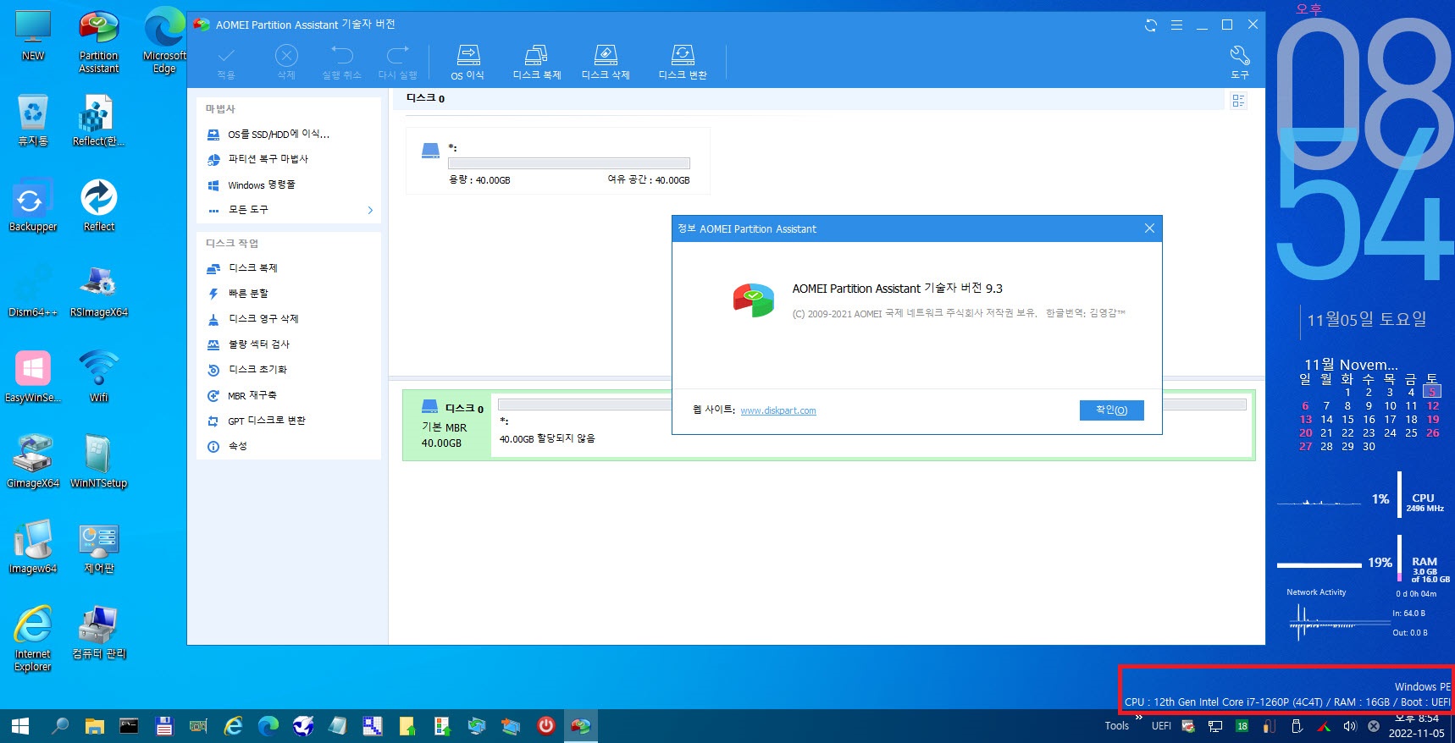The width and height of the screenshot is (1455, 743).
Task: Open the hamburger menu in title bar
Action: click(x=1176, y=25)
